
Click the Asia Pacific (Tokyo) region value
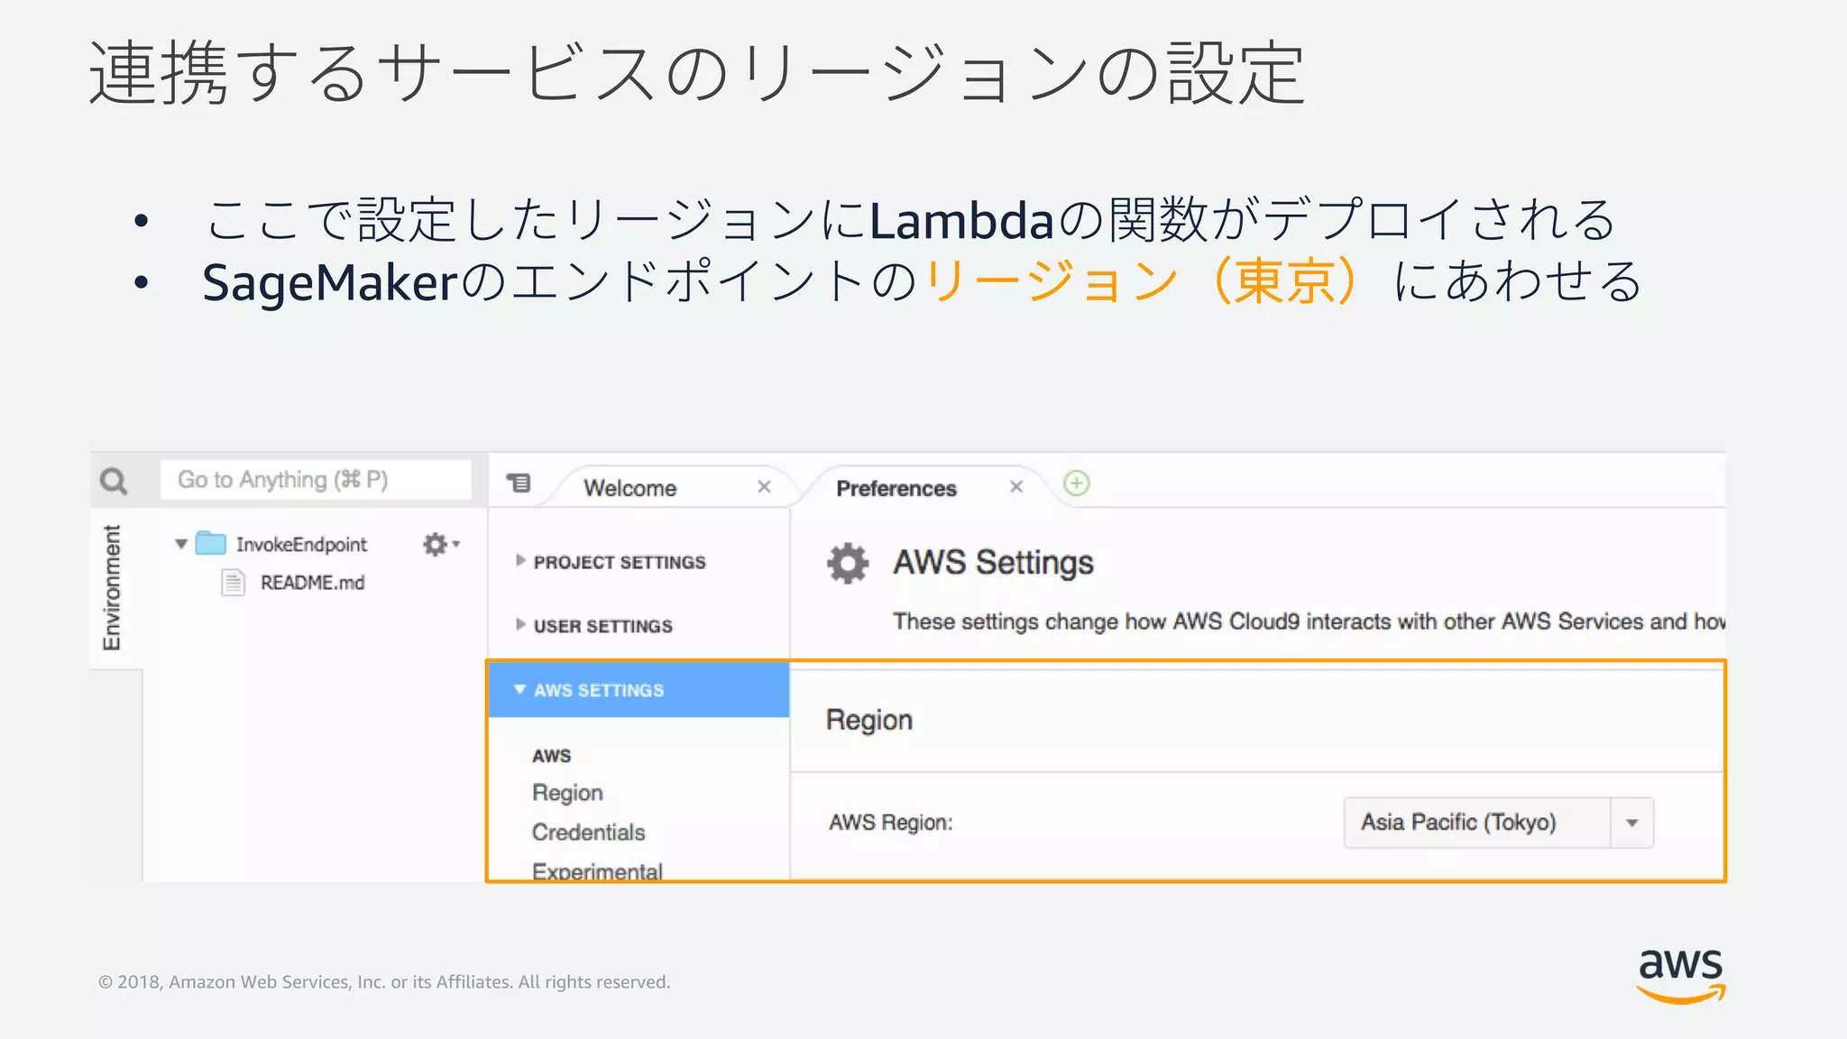click(1458, 823)
